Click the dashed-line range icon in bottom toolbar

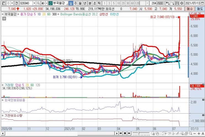[x=161, y=133]
